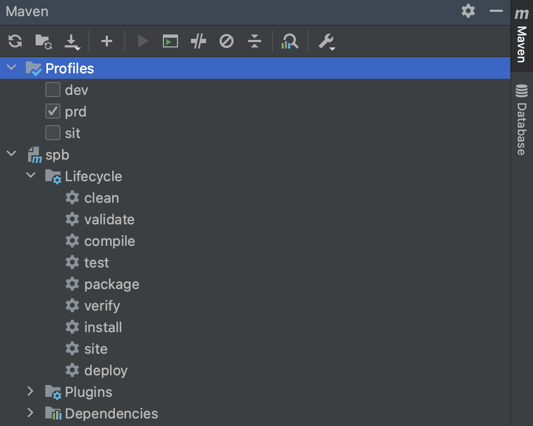Click Generate Sources and Update Folders icon

pyautogui.click(x=43, y=41)
